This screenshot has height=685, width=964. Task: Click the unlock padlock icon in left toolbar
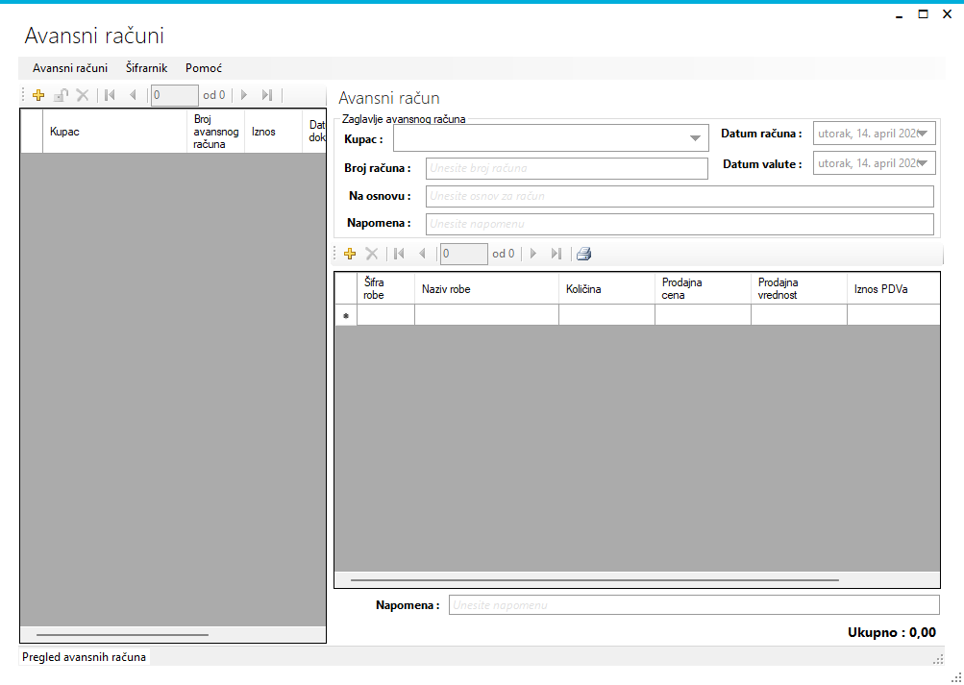point(61,95)
